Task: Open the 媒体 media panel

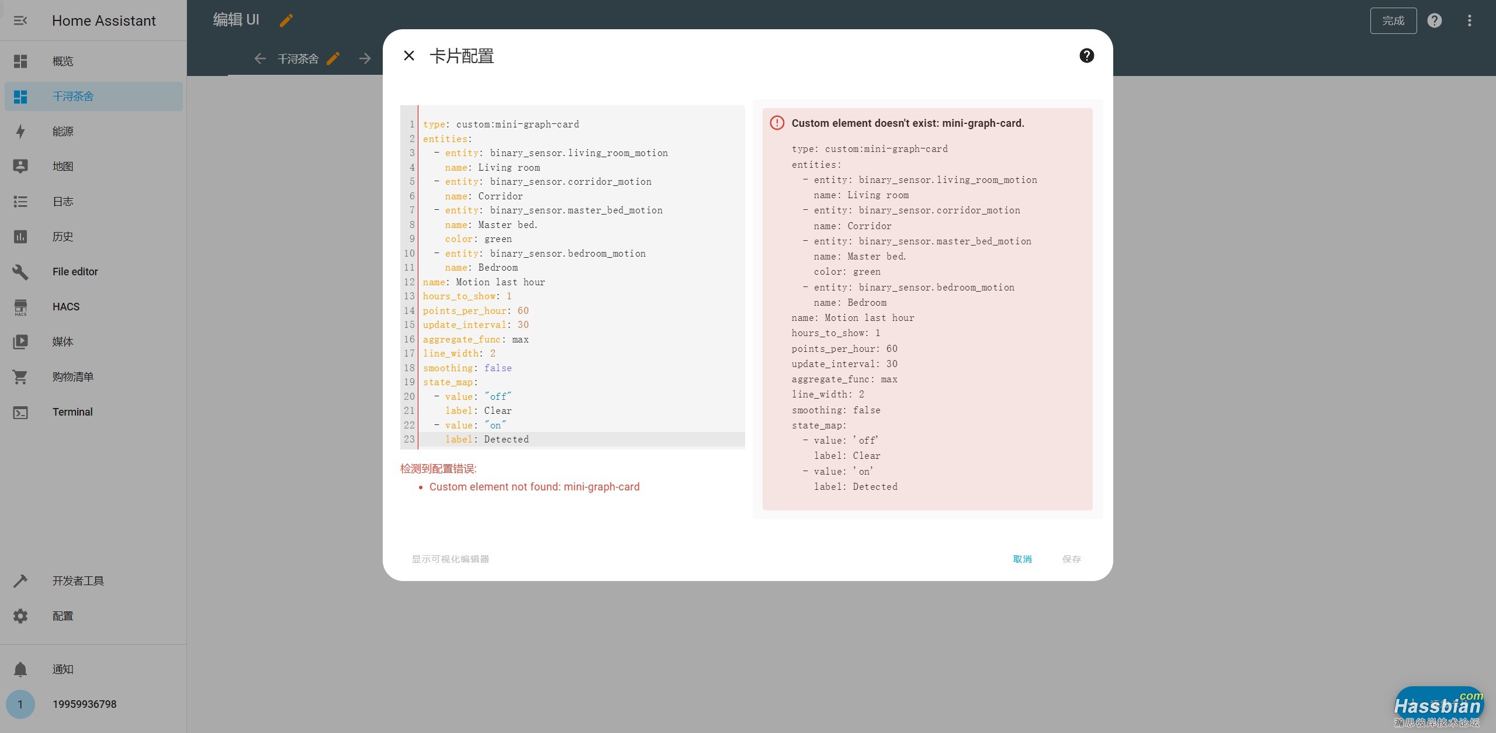Action: click(x=93, y=342)
